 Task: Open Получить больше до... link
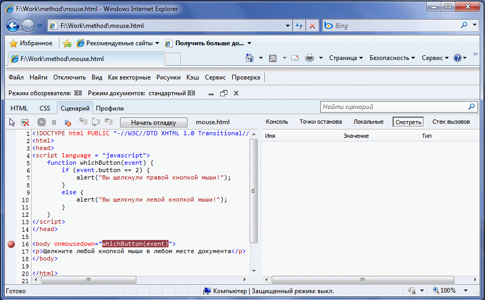[x=208, y=43]
